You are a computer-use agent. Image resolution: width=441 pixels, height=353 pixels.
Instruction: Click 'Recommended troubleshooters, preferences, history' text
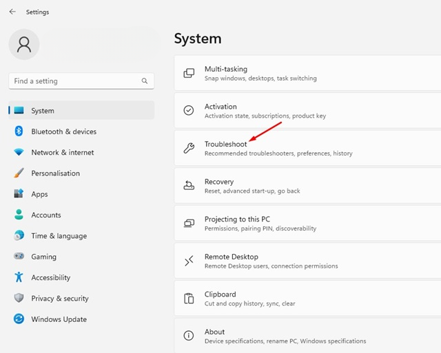click(278, 153)
